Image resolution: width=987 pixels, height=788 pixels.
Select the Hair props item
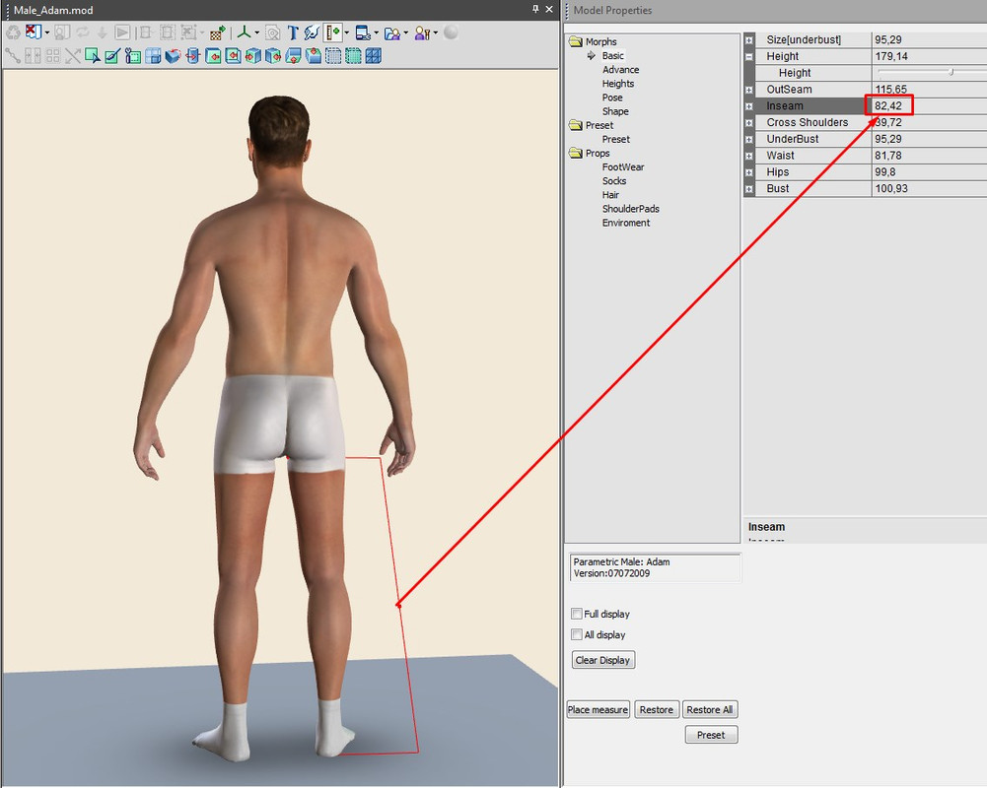click(x=610, y=195)
